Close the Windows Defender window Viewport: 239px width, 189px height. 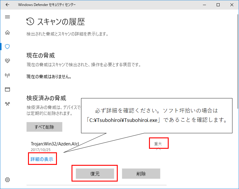pyautogui.click(x=232, y=5)
